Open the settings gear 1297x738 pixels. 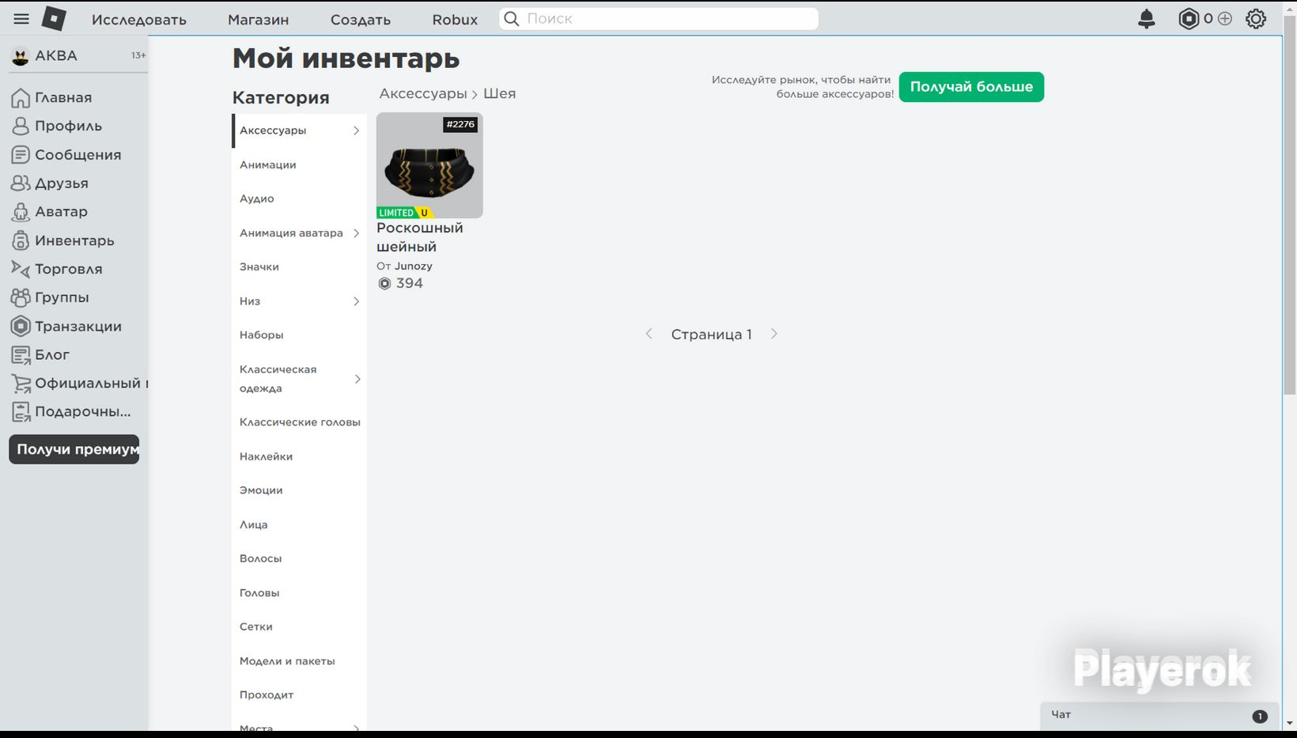pyautogui.click(x=1256, y=19)
